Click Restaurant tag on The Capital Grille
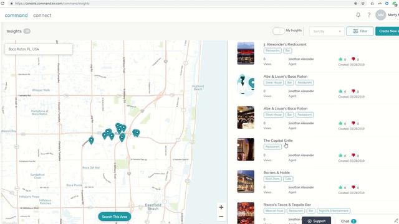Image resolution: width=399 pixels, height=224 pixels. pyautogui.click(x=272, y=147)
